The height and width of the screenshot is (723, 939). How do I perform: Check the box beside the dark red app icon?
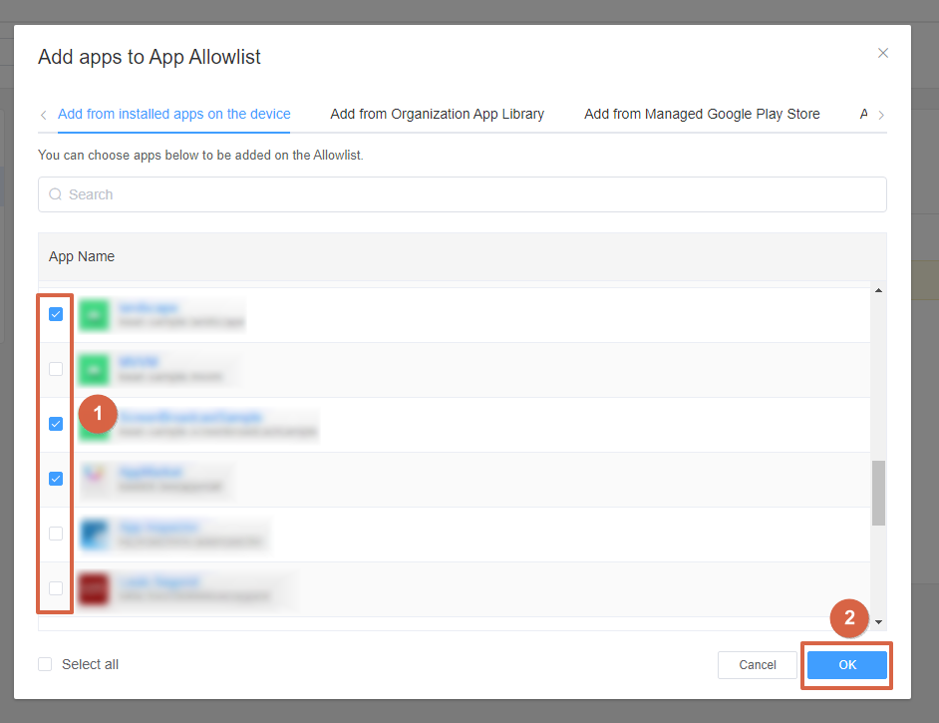(56, 588)
